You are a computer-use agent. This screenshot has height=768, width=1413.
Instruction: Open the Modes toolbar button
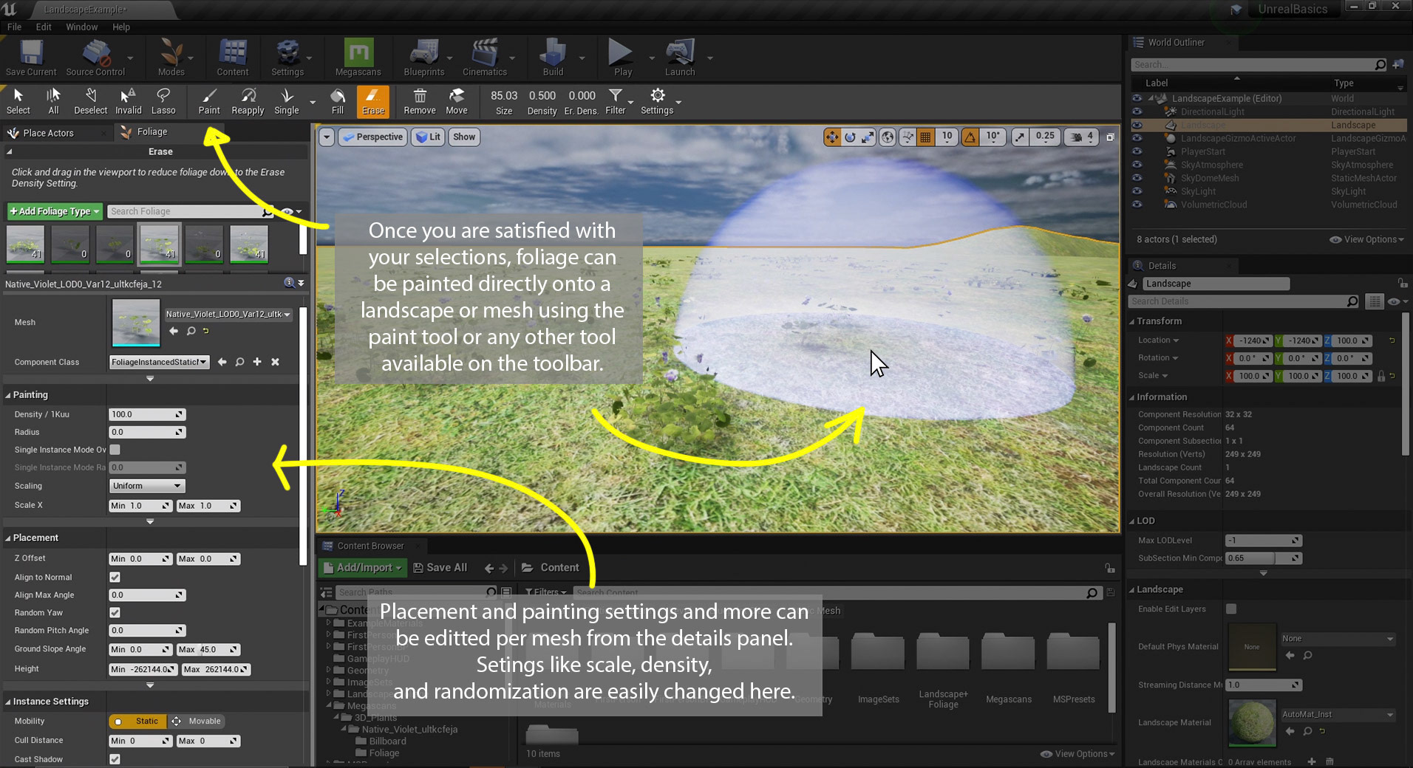pos(171,58)
